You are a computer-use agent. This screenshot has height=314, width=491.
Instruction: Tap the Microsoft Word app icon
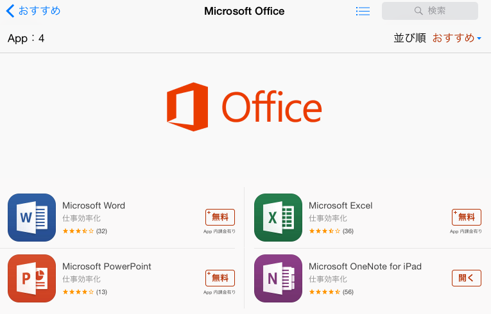coord(31,217)
